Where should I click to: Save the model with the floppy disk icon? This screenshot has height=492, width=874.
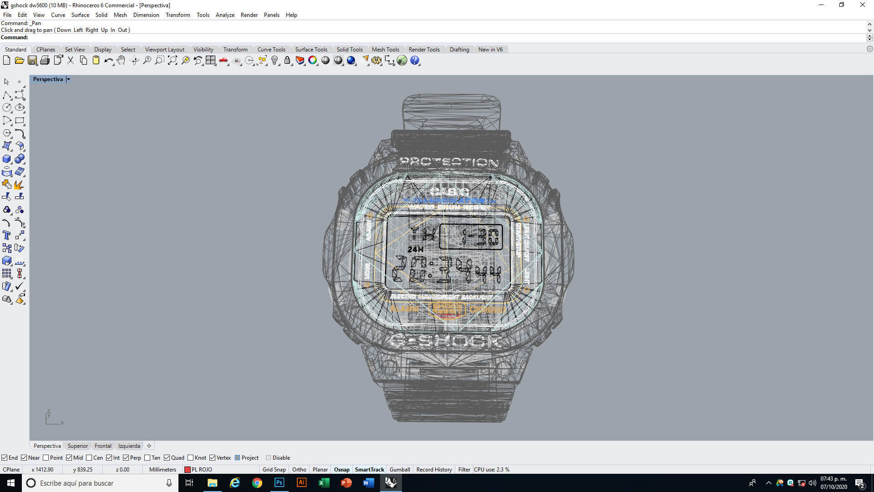32,61
